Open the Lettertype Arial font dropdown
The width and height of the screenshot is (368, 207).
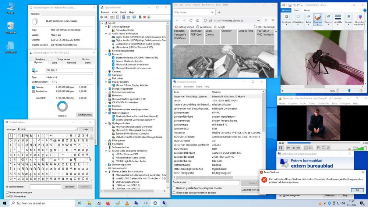[75, 129]
